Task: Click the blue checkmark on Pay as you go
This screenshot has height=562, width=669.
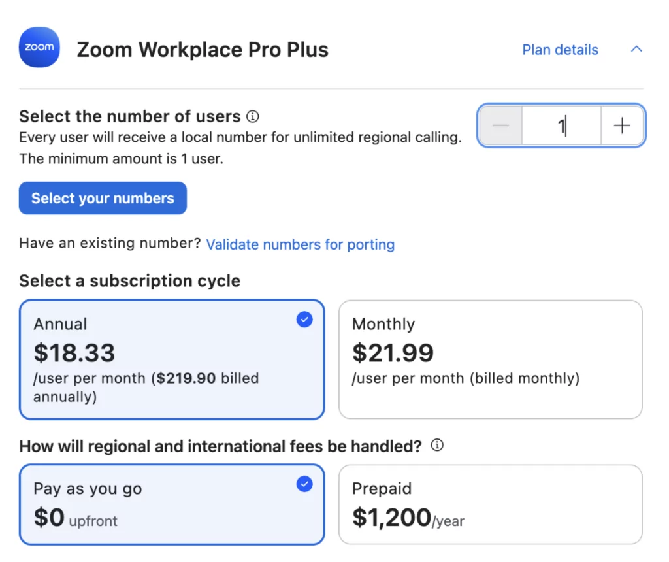Action: (x=304, y=484)
